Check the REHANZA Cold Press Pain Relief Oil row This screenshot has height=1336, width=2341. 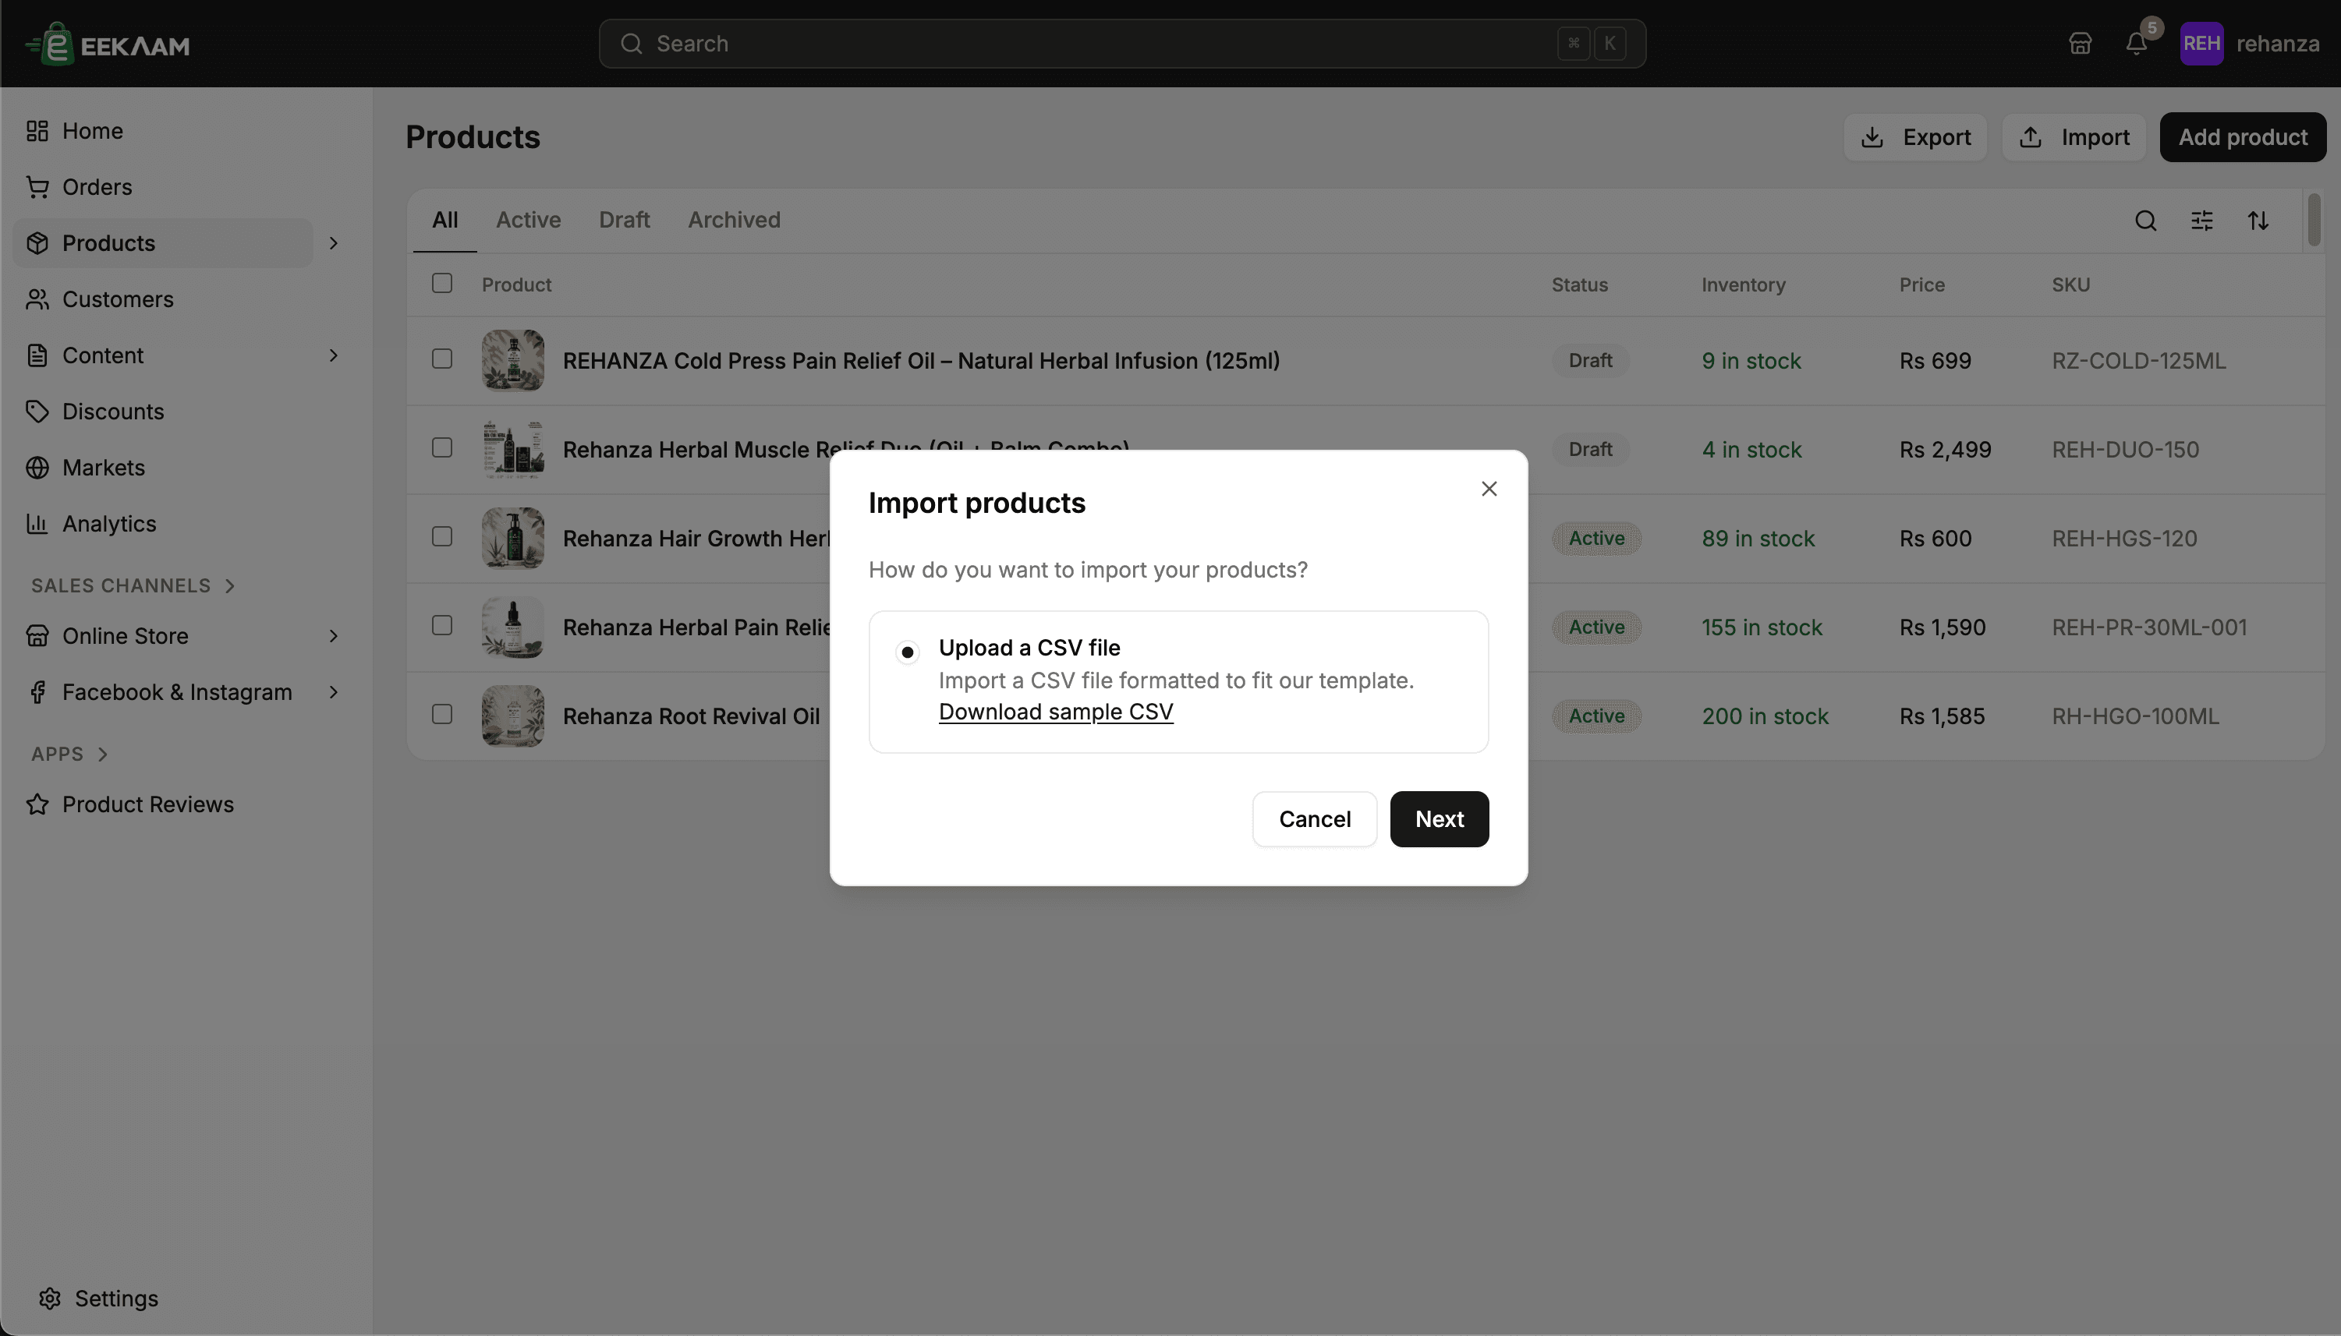[x=442, y=359]
